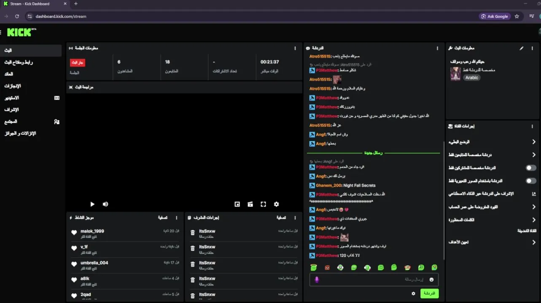The image size is (541, 303).
Task: Click تصفية filter in activity feed
Action: 162,218
